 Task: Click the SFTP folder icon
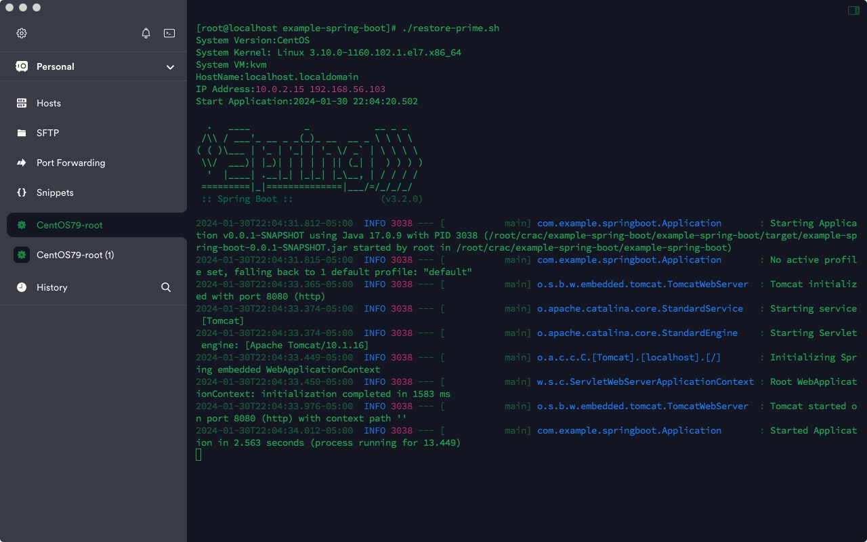(22, 133)
